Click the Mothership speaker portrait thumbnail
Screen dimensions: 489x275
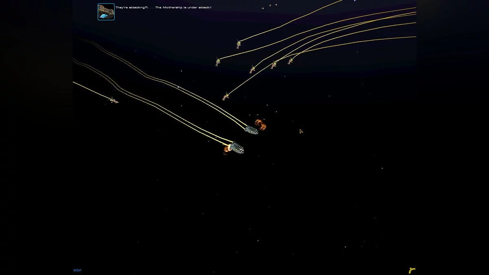click(x=106, y=12)
